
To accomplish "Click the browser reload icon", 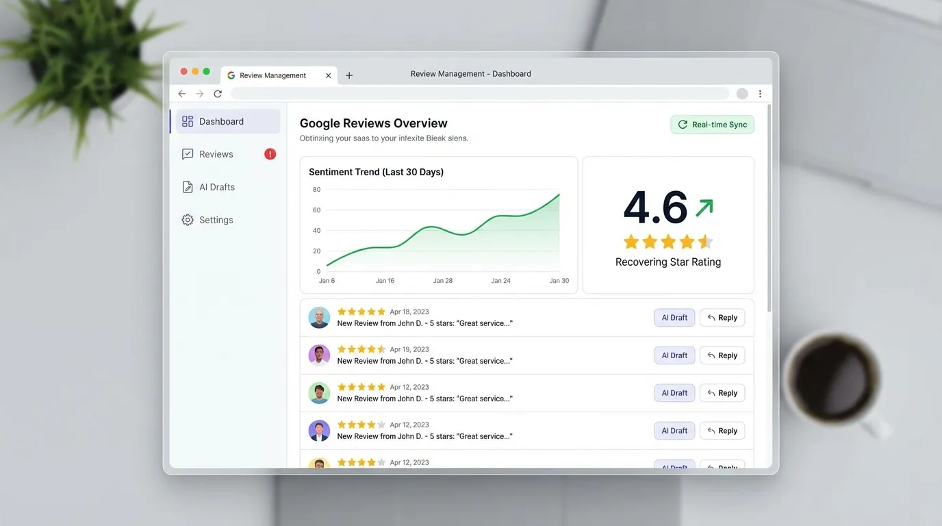I will (x=218, y=94).
